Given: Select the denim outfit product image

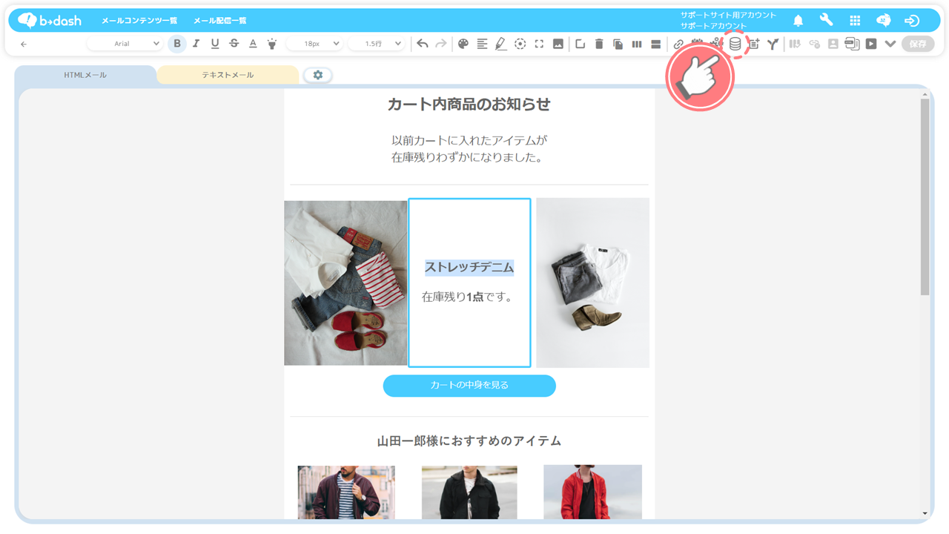Looking at the screenshot, I should click(345, 283).
